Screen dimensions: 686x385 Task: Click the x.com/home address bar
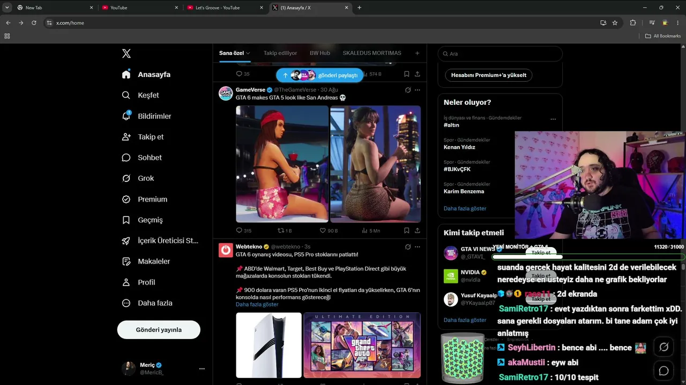pos(322,23)
